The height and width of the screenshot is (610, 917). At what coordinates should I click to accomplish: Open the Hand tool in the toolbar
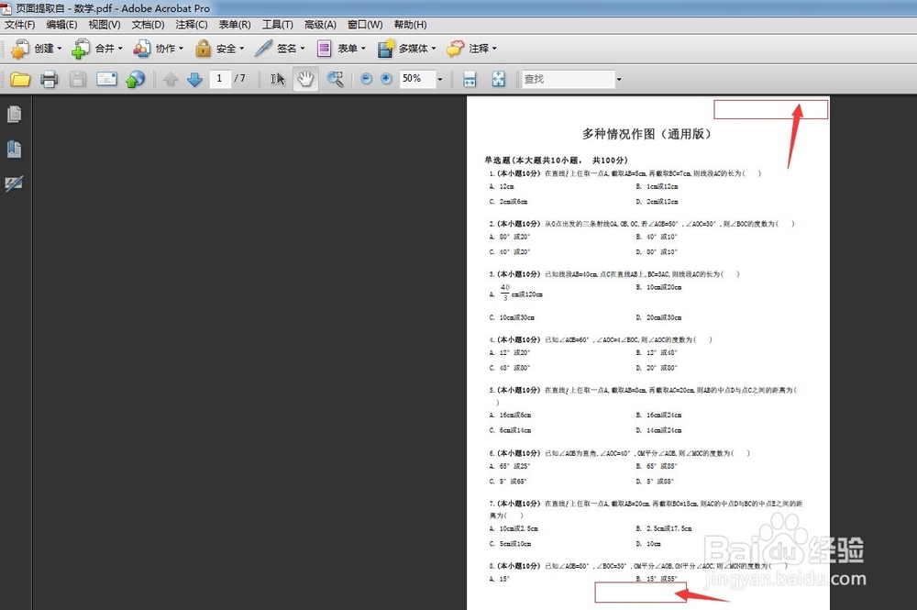306,79
